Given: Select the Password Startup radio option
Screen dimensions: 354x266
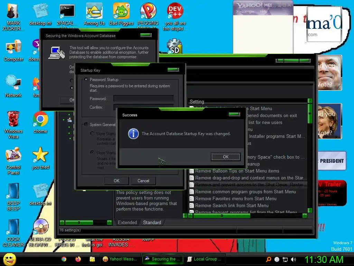Looking at the screenshot, I should click(86, 79).
